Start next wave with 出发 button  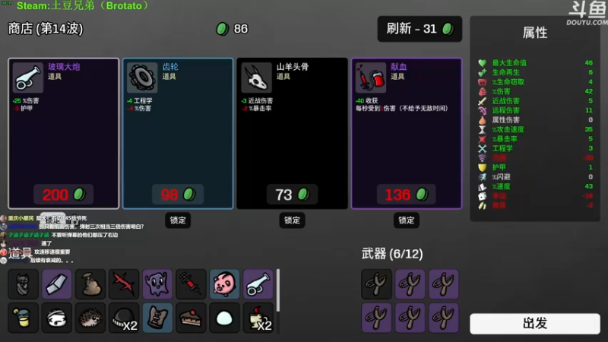[535, 324]
